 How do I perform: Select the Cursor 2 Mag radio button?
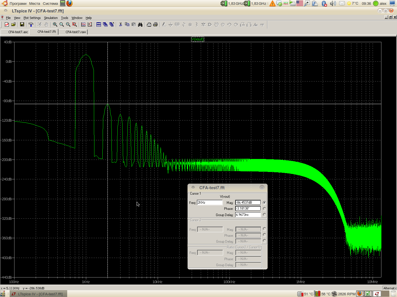pos(264,229)
